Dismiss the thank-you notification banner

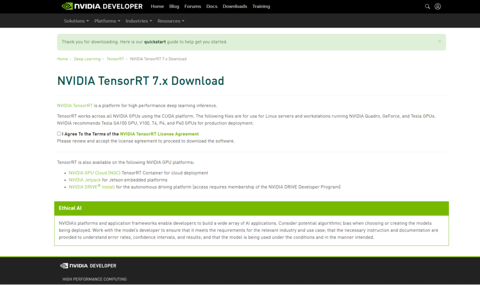click(x=439, y=41)
